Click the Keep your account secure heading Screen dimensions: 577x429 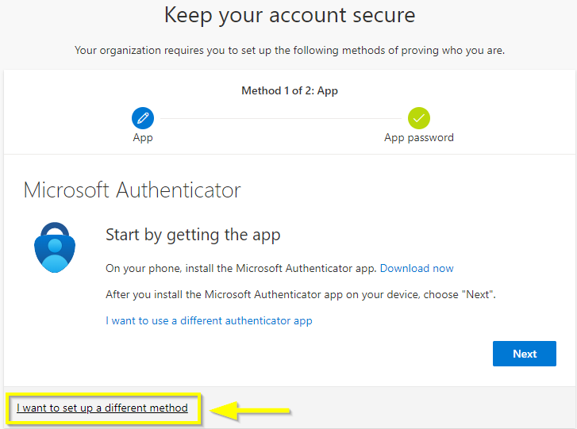click(290, 15)
